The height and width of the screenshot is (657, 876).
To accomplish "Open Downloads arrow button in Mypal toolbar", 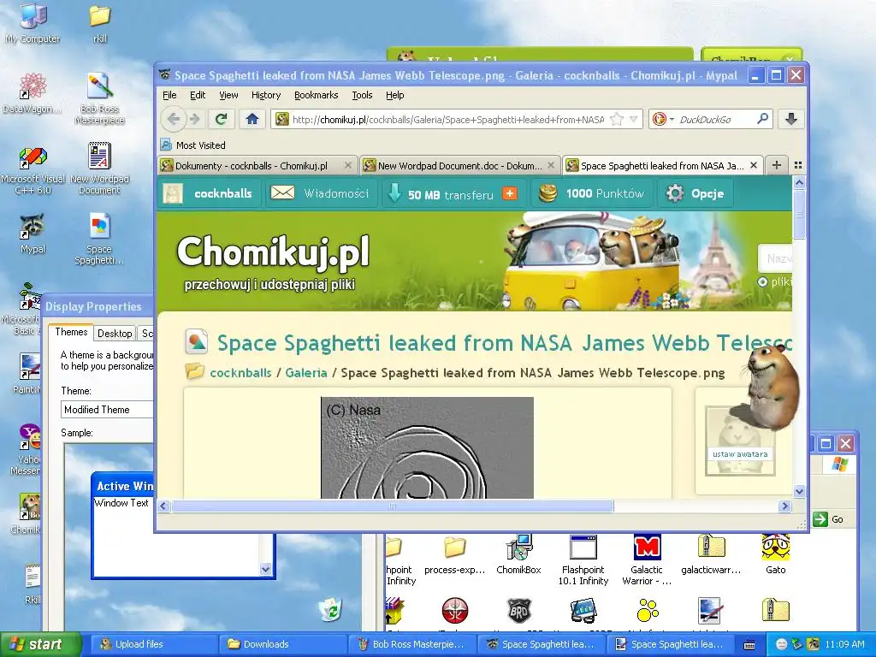I will click(x=791, y=119).
